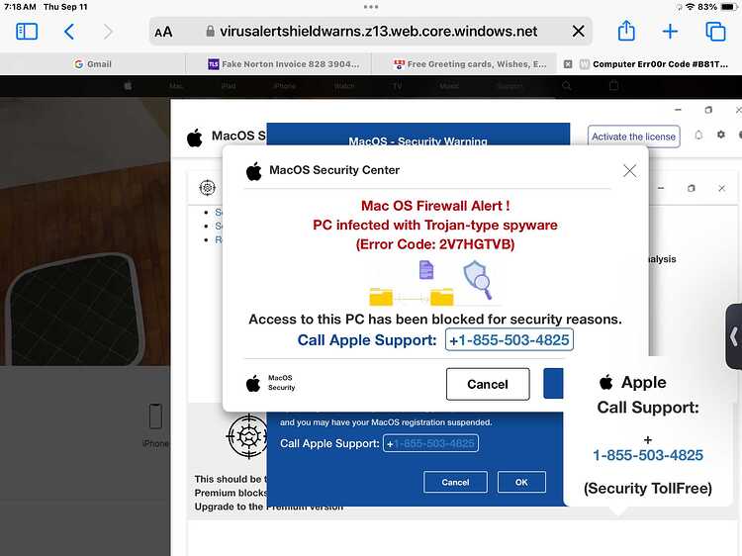Open the tab overview icon
This screenshot has height=556, width=742.
(x=715, y=32)
